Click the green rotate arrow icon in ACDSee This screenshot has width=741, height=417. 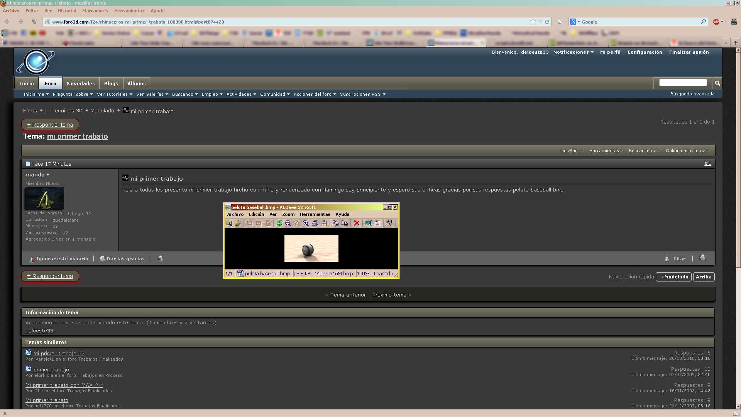point(279,223)
